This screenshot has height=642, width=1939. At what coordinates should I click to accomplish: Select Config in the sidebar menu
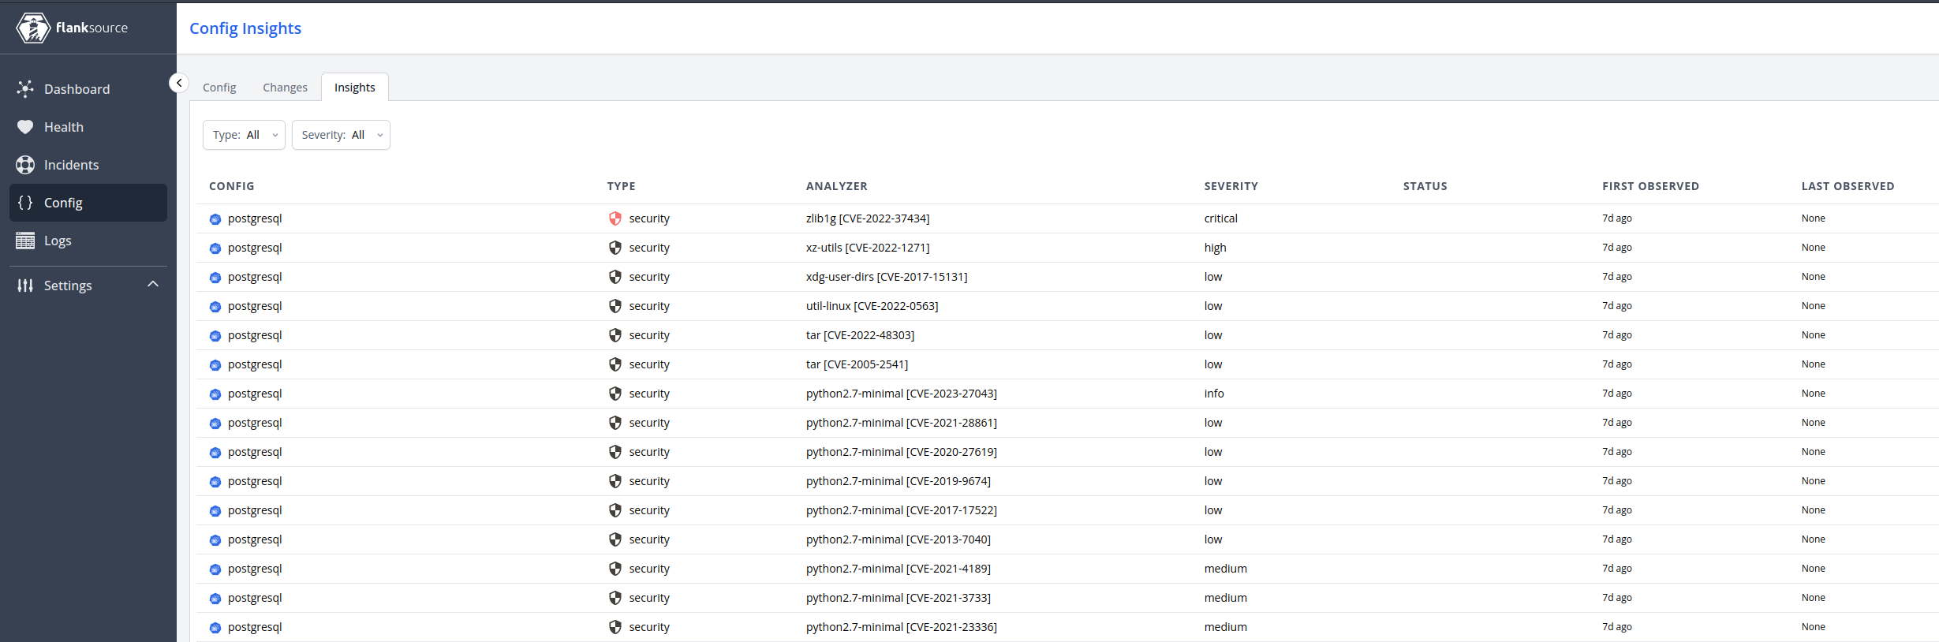[63, 203]
